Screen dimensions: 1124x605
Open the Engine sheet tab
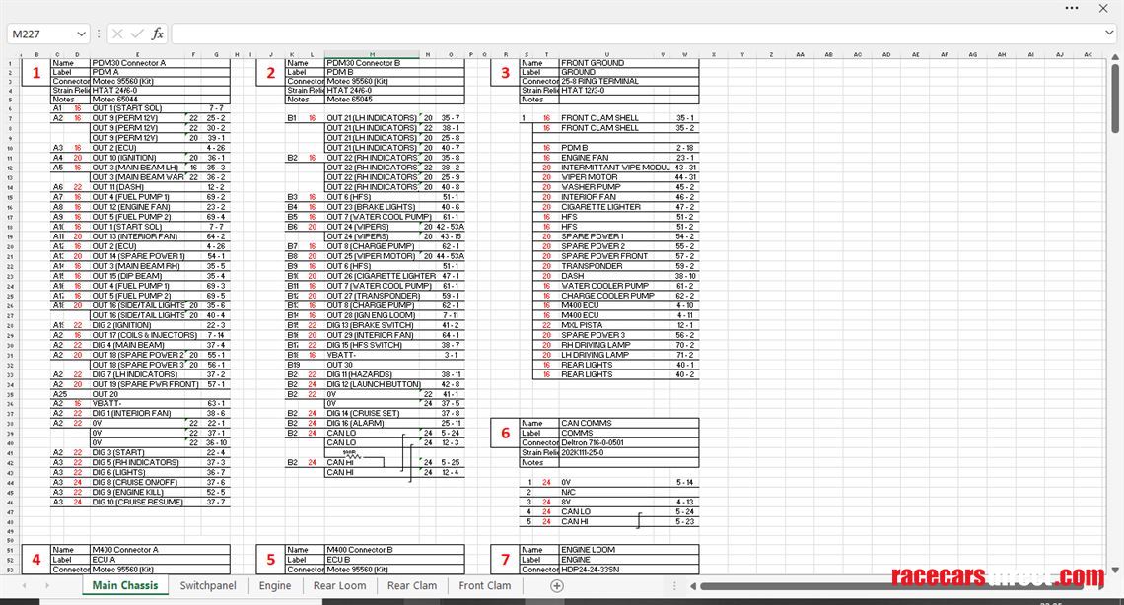point(275,586)
